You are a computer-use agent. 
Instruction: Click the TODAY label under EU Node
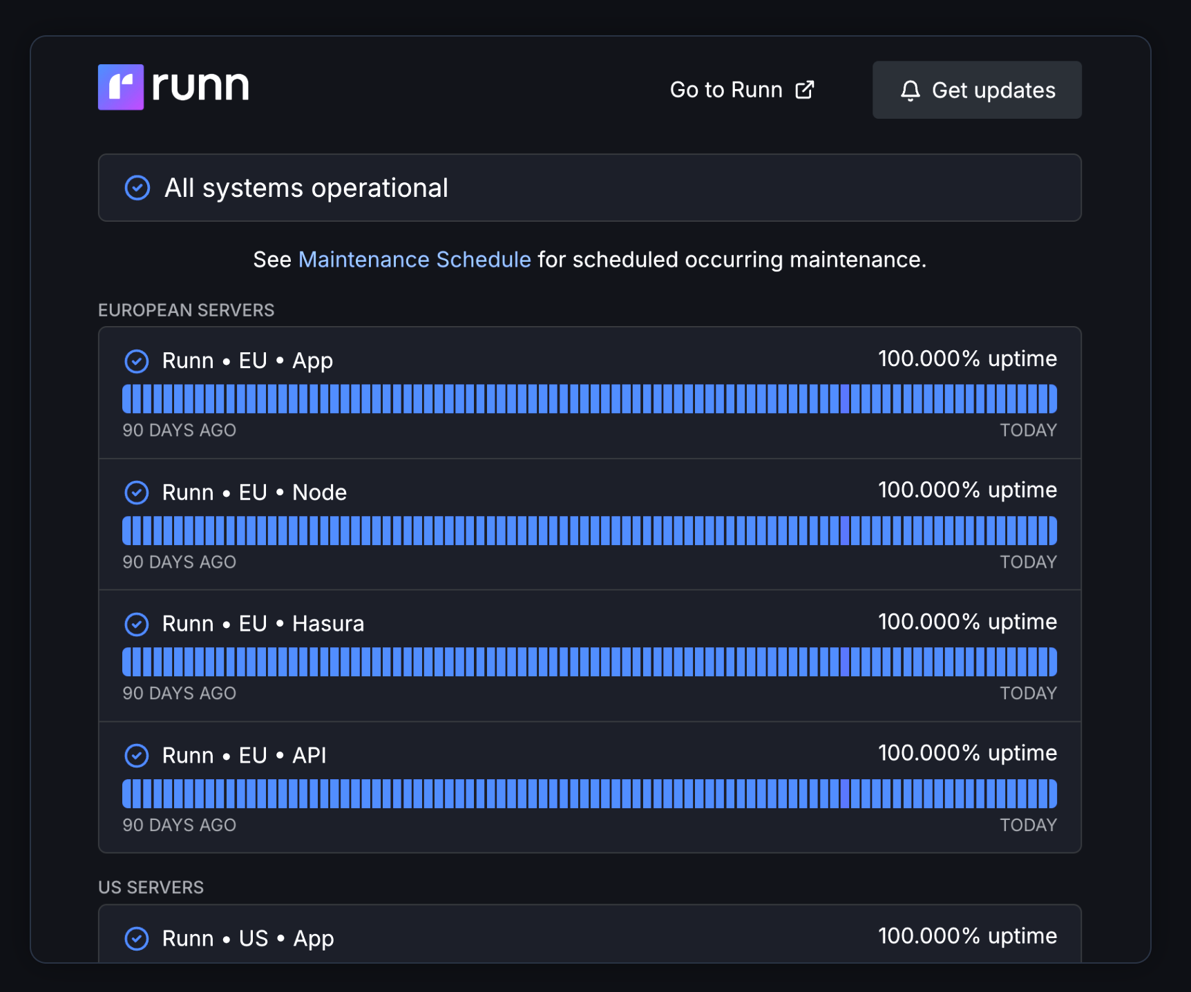(1029, 562)
